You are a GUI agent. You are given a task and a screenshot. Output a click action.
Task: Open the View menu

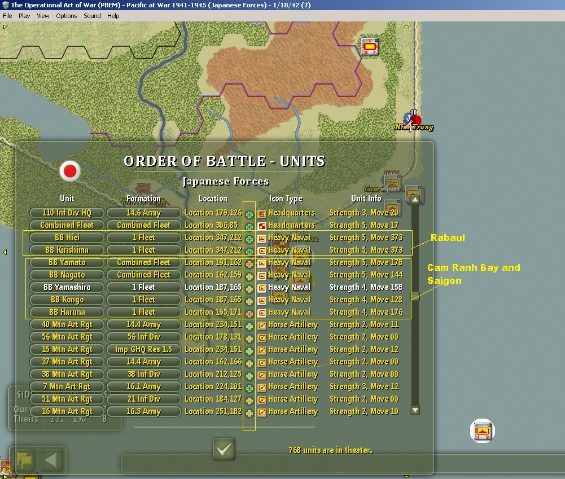click(43, 16)
